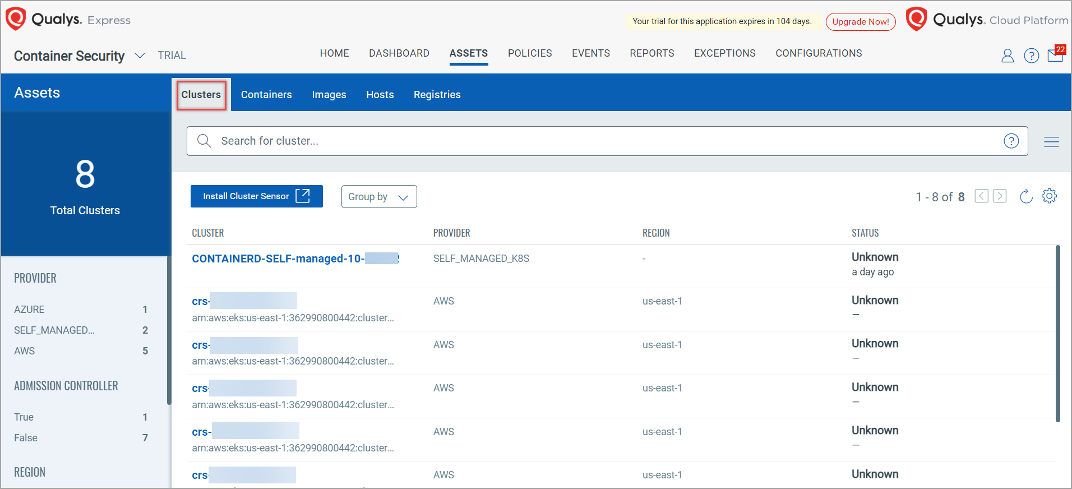This screenshot has width=1072, height=489.
Task: Open the notifications mail icon
Action: tap(1055, 55)
